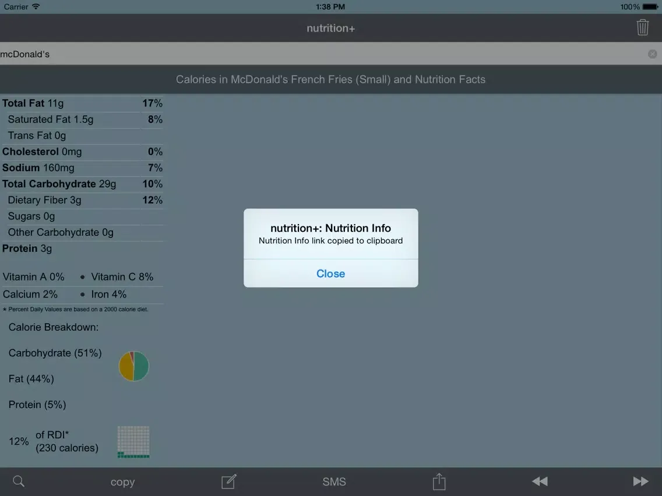Tap the Percent Daily Values footnote

[x=76, y=309]
